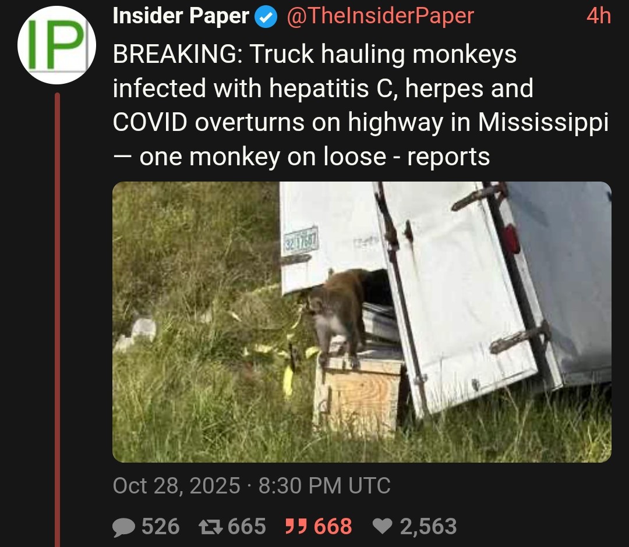Click the 665 retweets count
The height and width of the screenshot is (547, 629).
click(247, 526)
